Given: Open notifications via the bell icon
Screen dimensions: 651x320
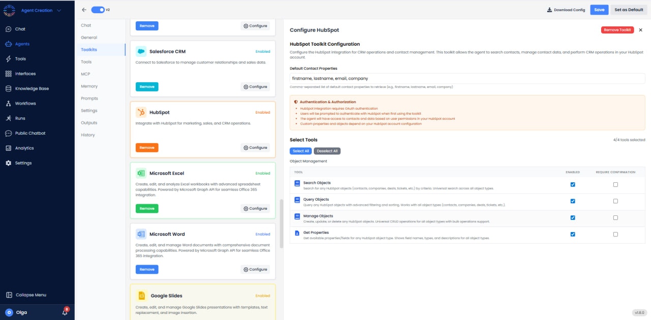Looking at the screenshot, I should coord(65,312).
